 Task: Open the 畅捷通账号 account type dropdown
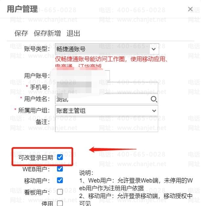(x=107, y=49)
